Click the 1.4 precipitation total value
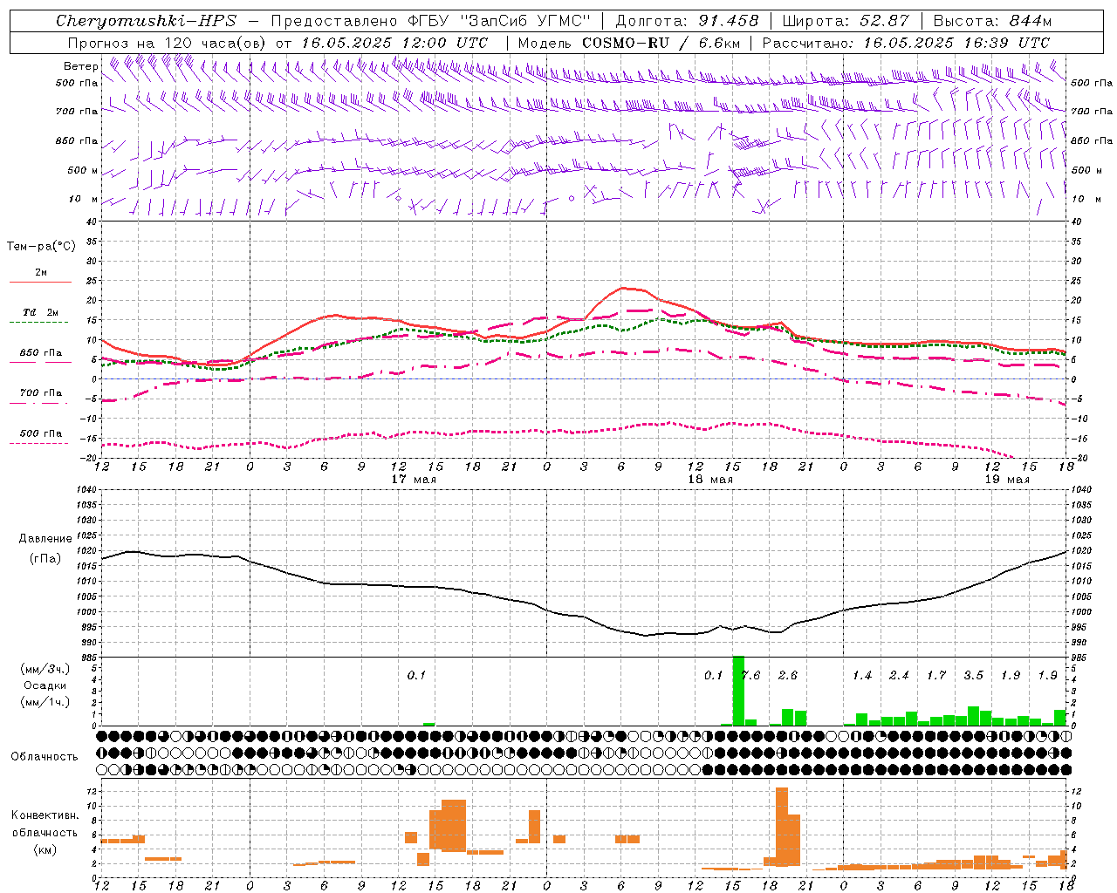The image size is (1117, 893). (862, 676)
